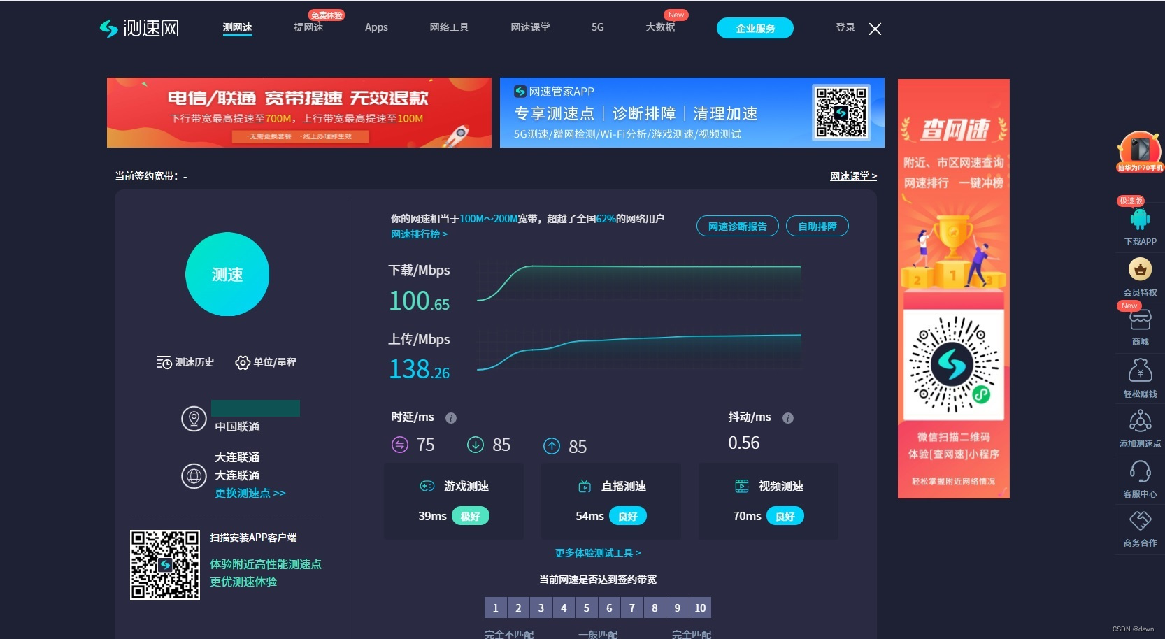Open the 网络工具 menu item
The width and height of the screenshot is (1165, 639).
click(x=449, y=27)
